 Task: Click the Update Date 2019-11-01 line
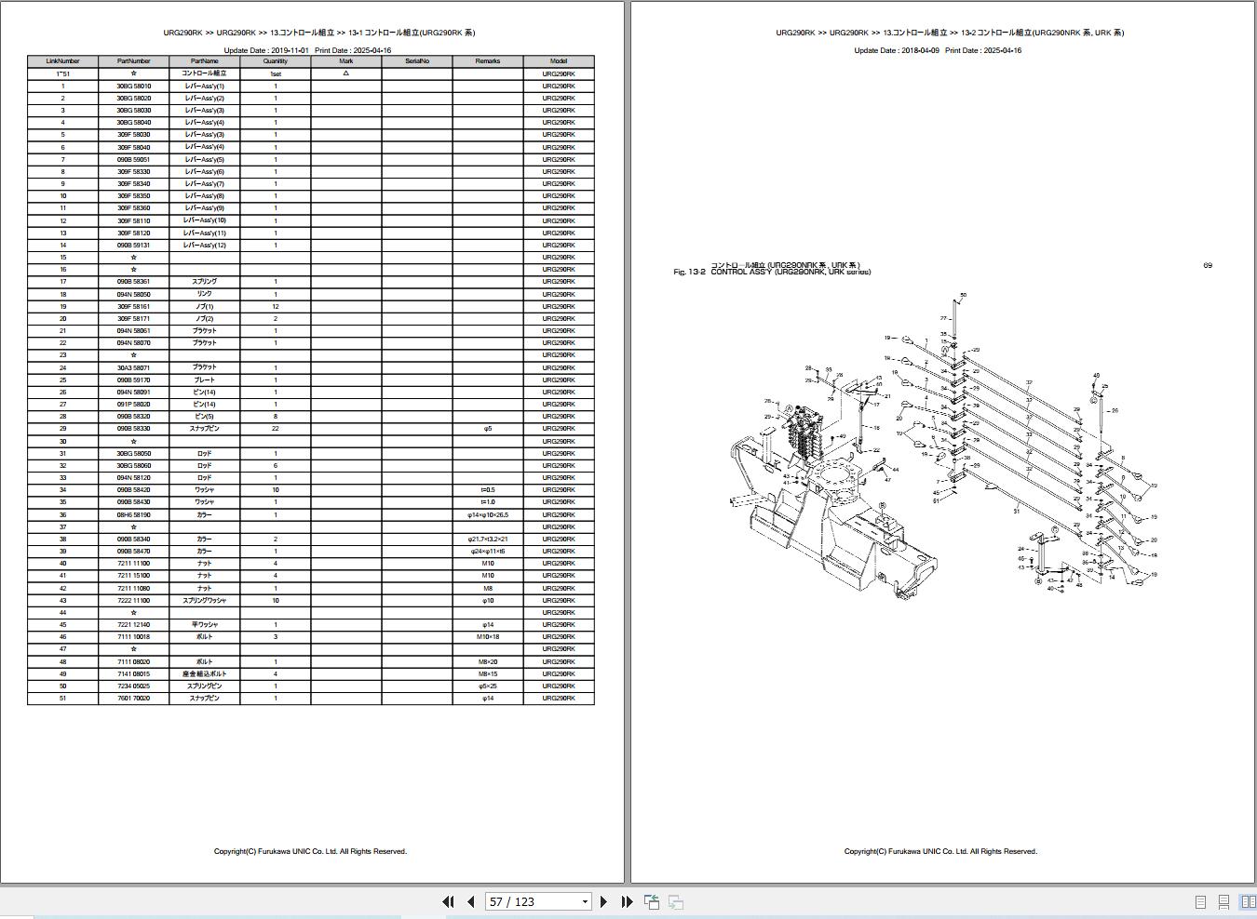[307, 50]
